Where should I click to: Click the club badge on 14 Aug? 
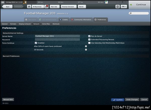tap(25, 2)
